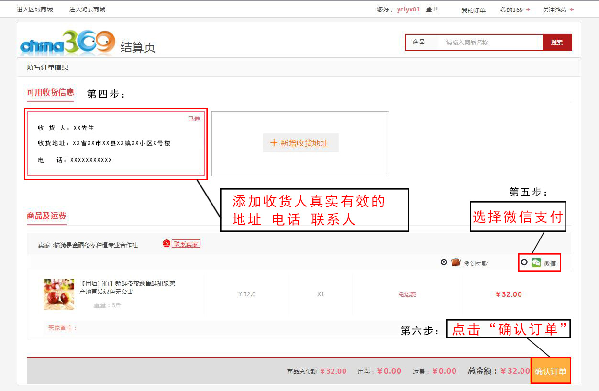Click the red contact seller chat icon
Viewport: 599px width, 391px height.
click(166, 244)
